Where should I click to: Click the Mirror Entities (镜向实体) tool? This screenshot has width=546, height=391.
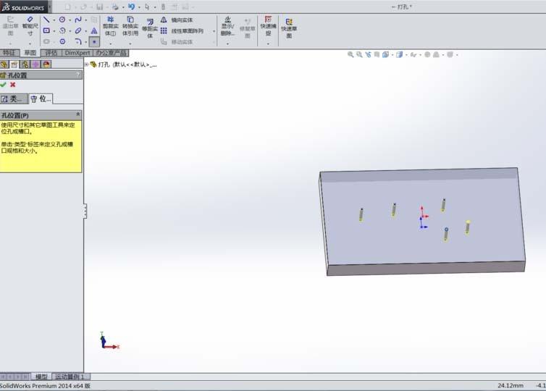click(177, 20)
